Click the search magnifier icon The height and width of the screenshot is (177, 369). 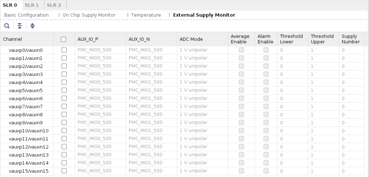click(7, 25)
